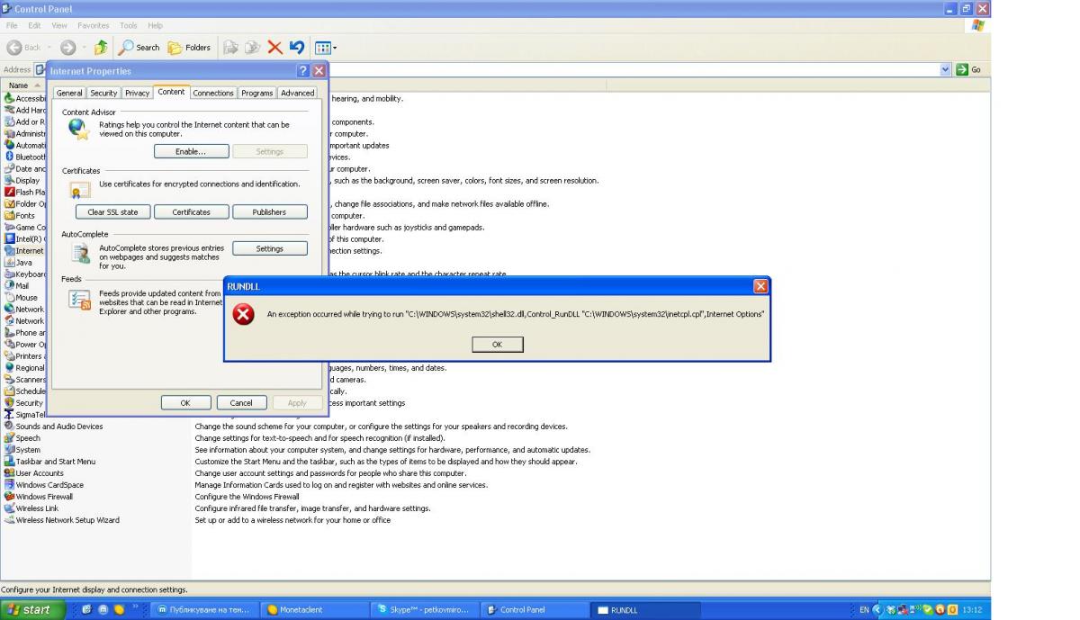Image resolution: width=1080 pixels, height=620 pixels.
Task: Click the Connections tab
Action: [213, 93]
